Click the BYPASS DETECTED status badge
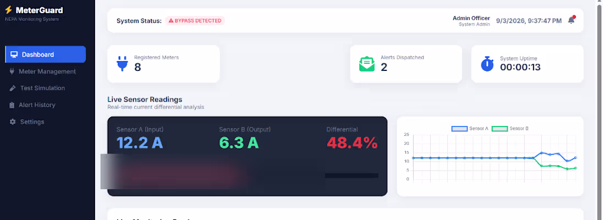Viewport: 605px width, 220px height. (195, 20)
